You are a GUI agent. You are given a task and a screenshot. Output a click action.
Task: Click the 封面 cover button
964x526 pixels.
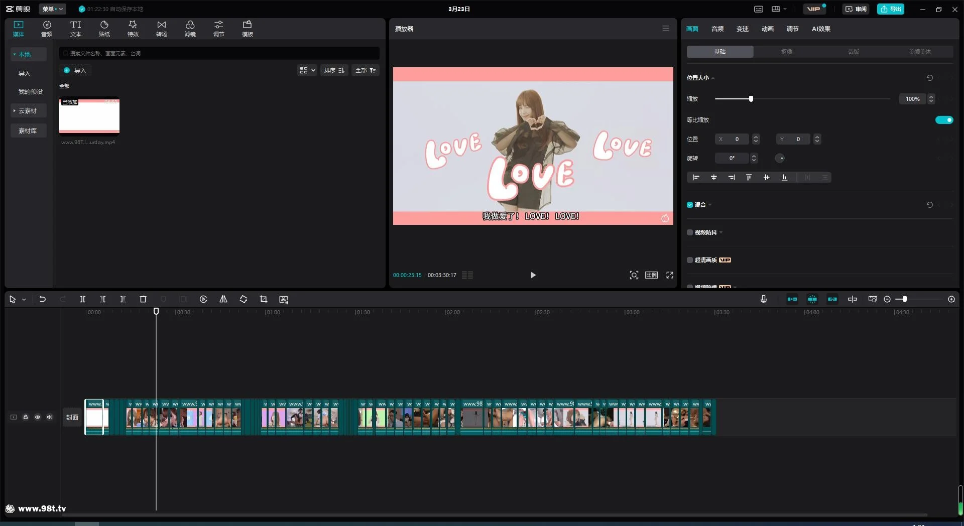pyautogui.click(x=72, y=417)
